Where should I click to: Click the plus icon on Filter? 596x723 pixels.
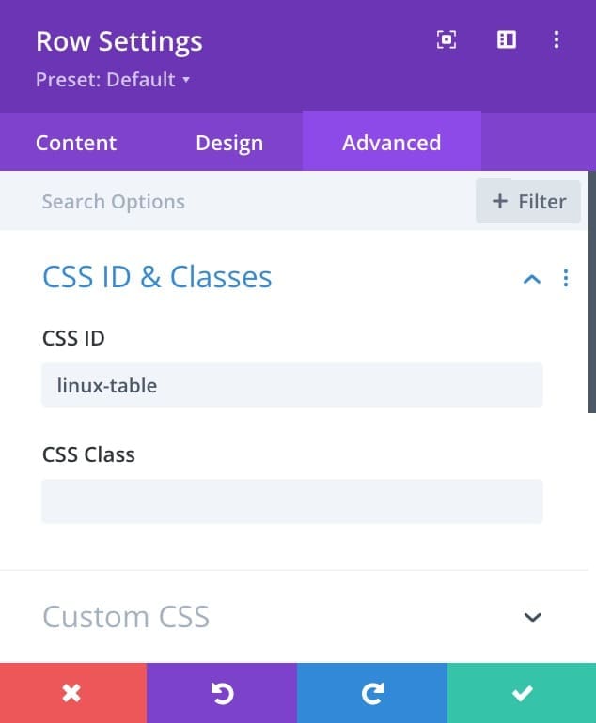(500, 201)
